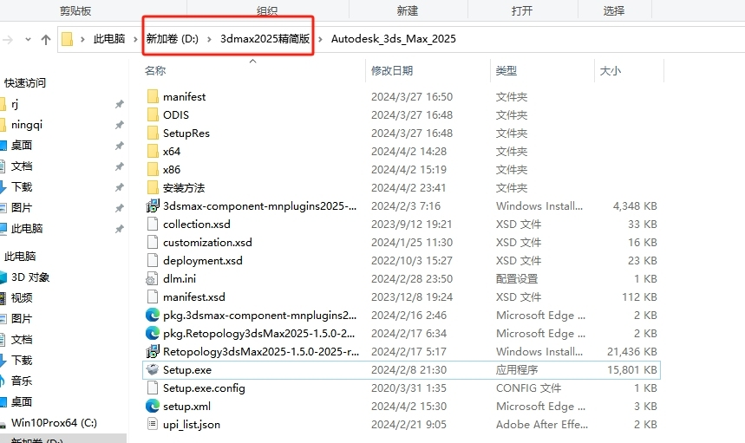This screenshot has height=443, width=745.
Task: Select 3D 对象 in navigation pane
Action: tap(30, 277)
